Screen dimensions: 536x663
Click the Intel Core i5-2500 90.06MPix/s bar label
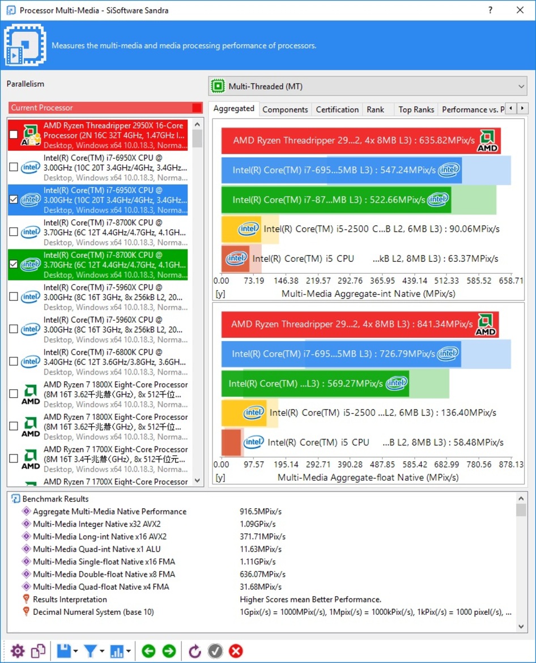[381, 229]
